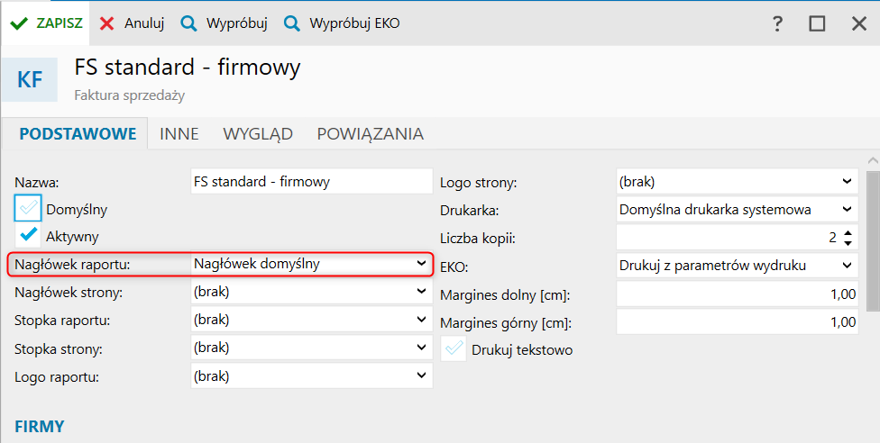Viewport: 880px width, 443px height.
Task: Click the Wypróbuj magnifier icon
Action: tap(188, 23)
